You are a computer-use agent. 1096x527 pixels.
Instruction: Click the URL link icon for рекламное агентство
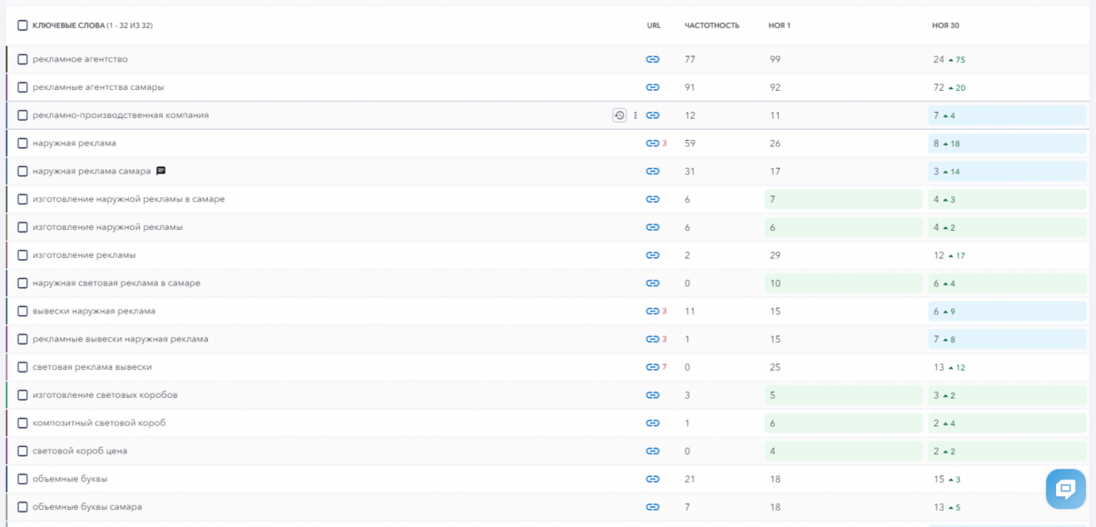pyautogui.click(x=652, y=60)
